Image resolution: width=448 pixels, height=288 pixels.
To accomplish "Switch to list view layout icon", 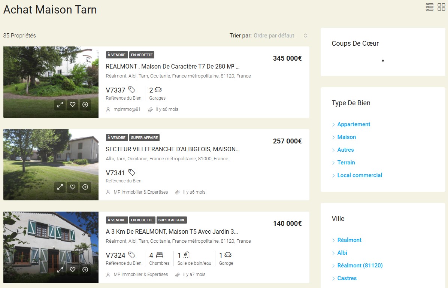I will click(x=429, y=7).
